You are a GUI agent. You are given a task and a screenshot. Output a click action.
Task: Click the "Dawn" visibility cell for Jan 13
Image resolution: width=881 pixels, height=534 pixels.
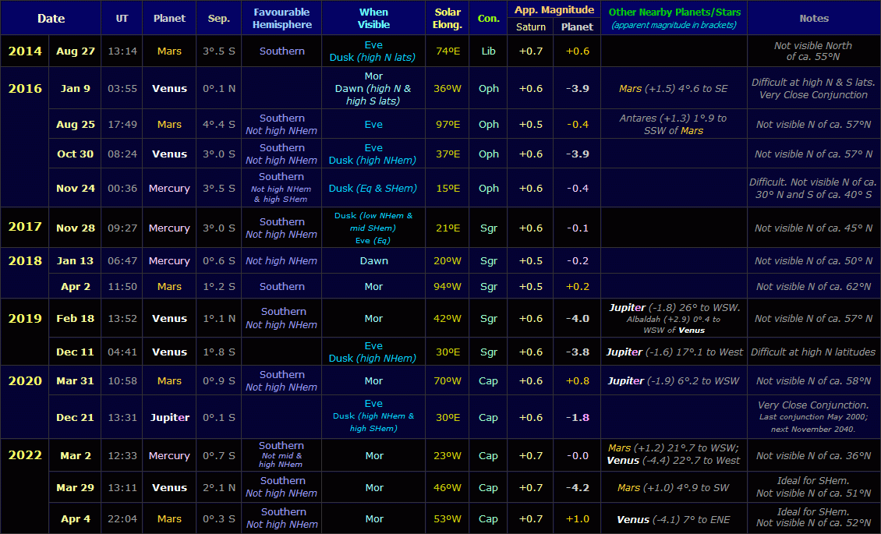tap(373, 260)
